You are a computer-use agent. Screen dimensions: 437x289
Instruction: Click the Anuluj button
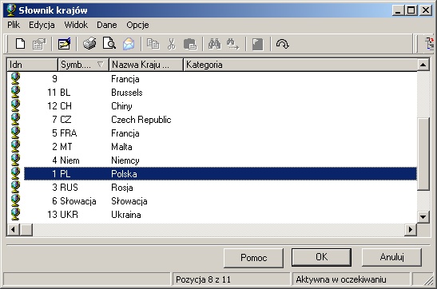[x=391, y=257]
